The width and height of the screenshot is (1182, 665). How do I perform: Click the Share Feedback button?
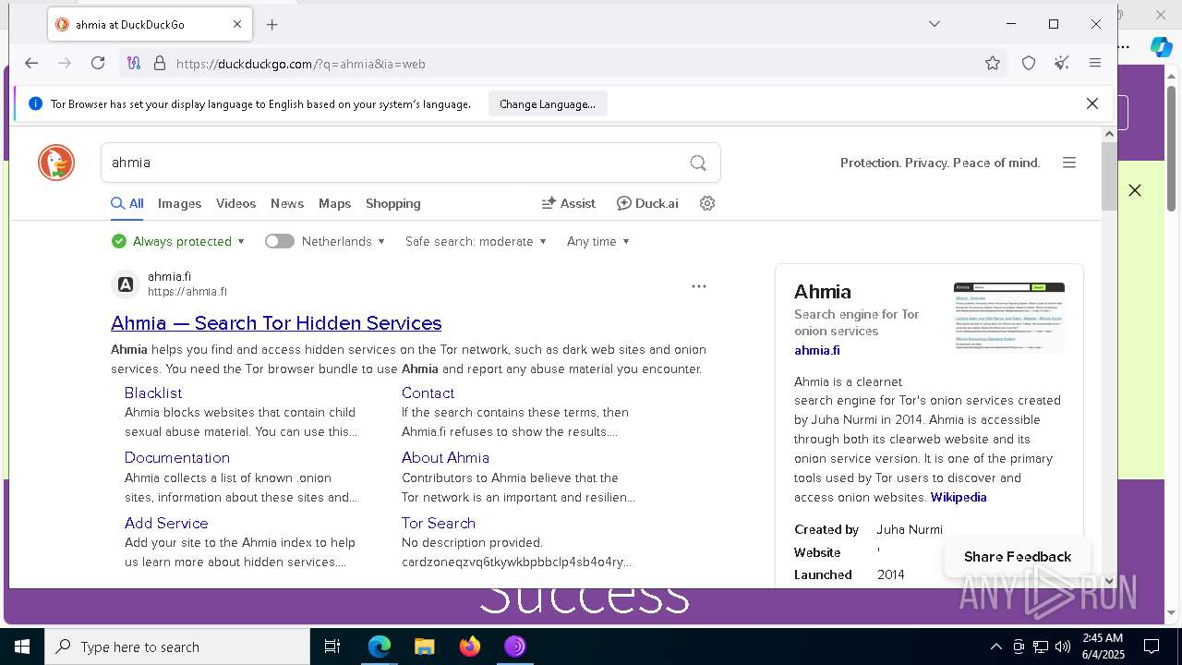pyautogui.click(x=1018, y=556)
